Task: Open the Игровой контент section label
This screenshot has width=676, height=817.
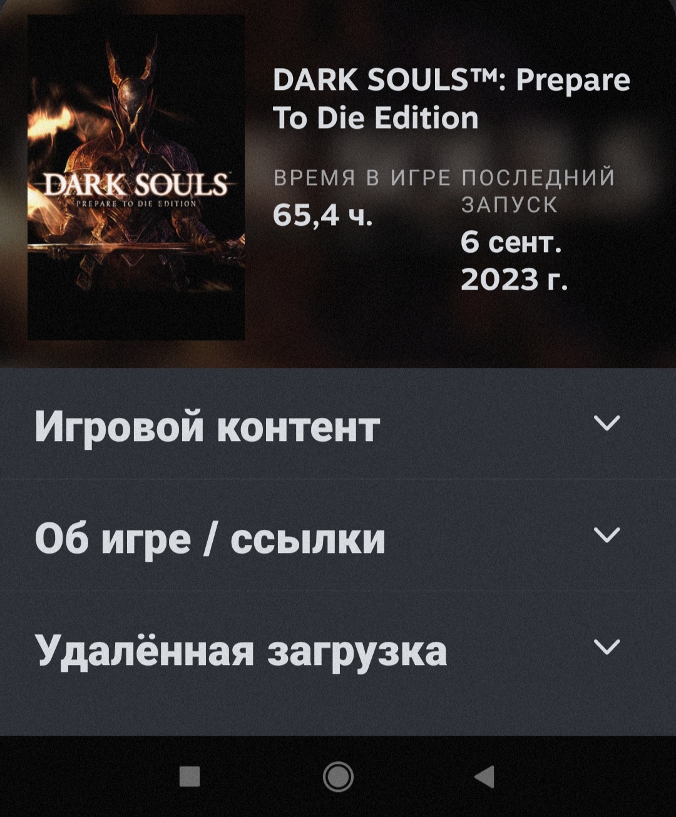Action: pyautogui.click(x=207, y=427)
